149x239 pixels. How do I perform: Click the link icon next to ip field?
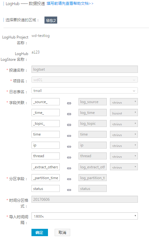69,147
